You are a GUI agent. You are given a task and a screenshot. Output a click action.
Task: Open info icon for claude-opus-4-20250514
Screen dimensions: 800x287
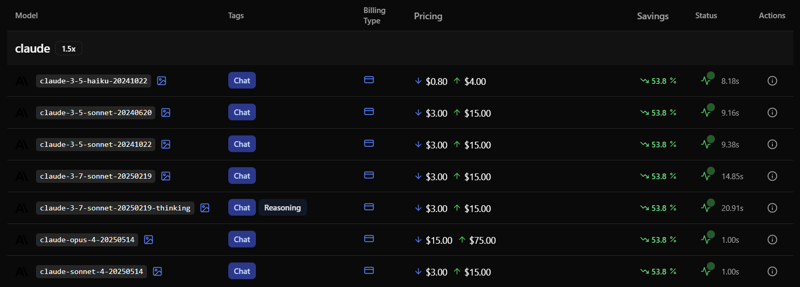(x=772, y=240)
